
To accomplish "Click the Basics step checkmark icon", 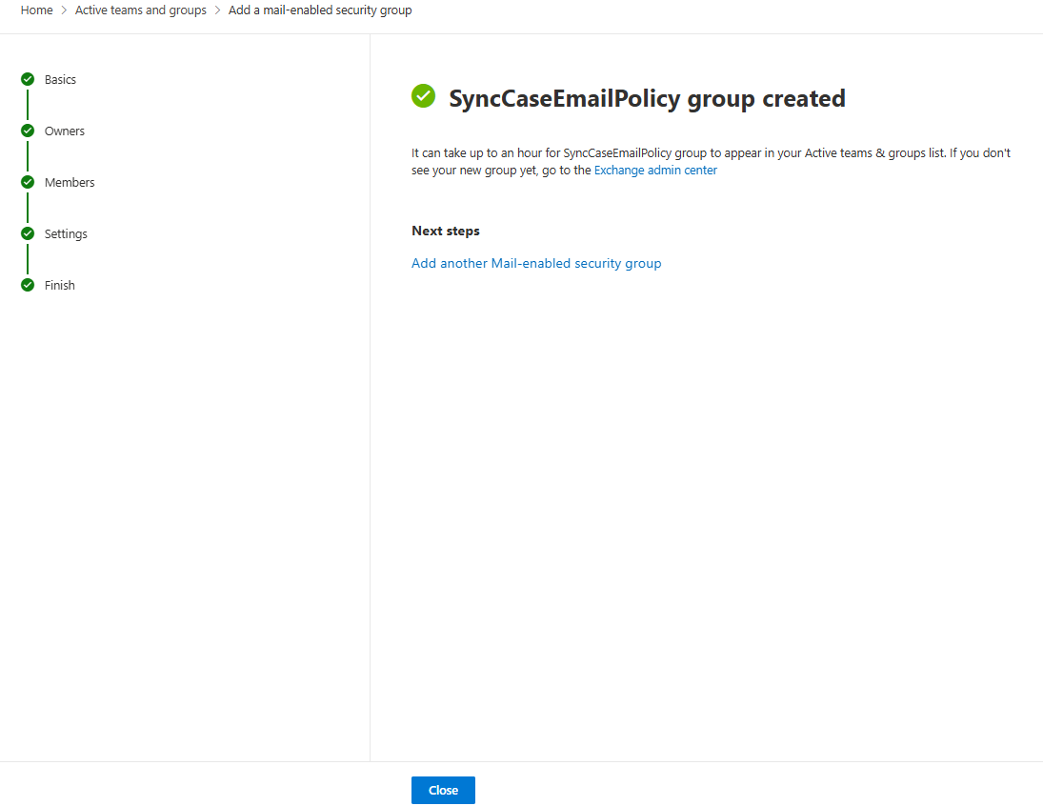I will pyautogui.click(x=28, y=79).
